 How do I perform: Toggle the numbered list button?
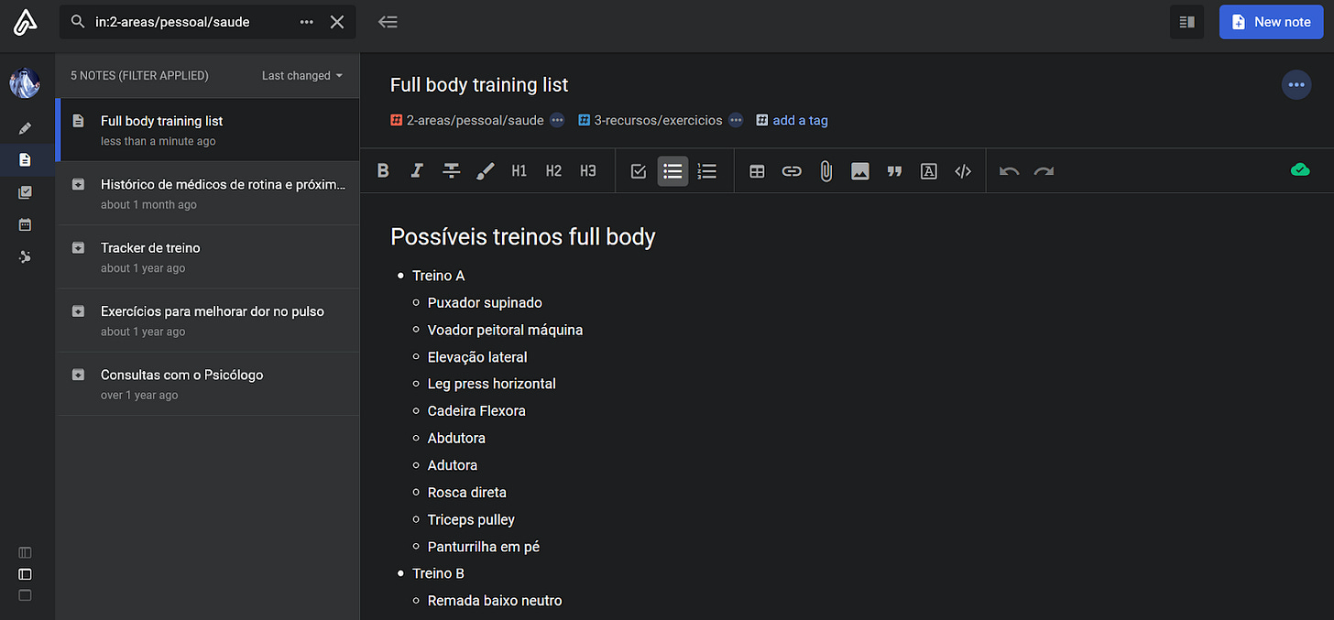click(707, 170)
